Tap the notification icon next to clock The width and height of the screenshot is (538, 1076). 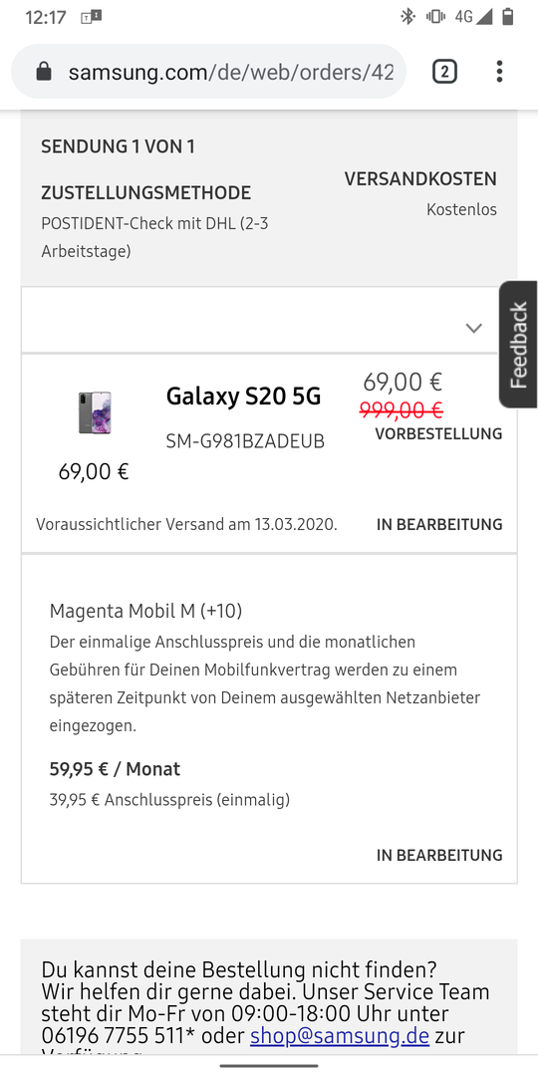[x=91, y=17]
